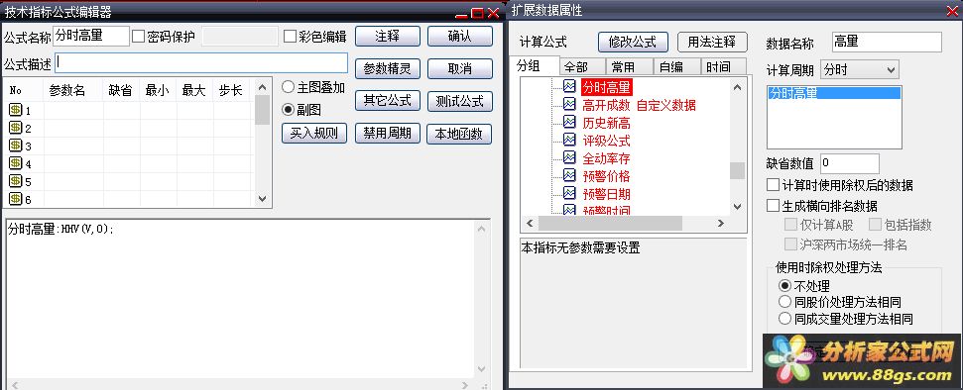This screenshot has height=390, width=963.
Task: Select 分时高里 in the formula tree
Action: [x=606, y=87]
